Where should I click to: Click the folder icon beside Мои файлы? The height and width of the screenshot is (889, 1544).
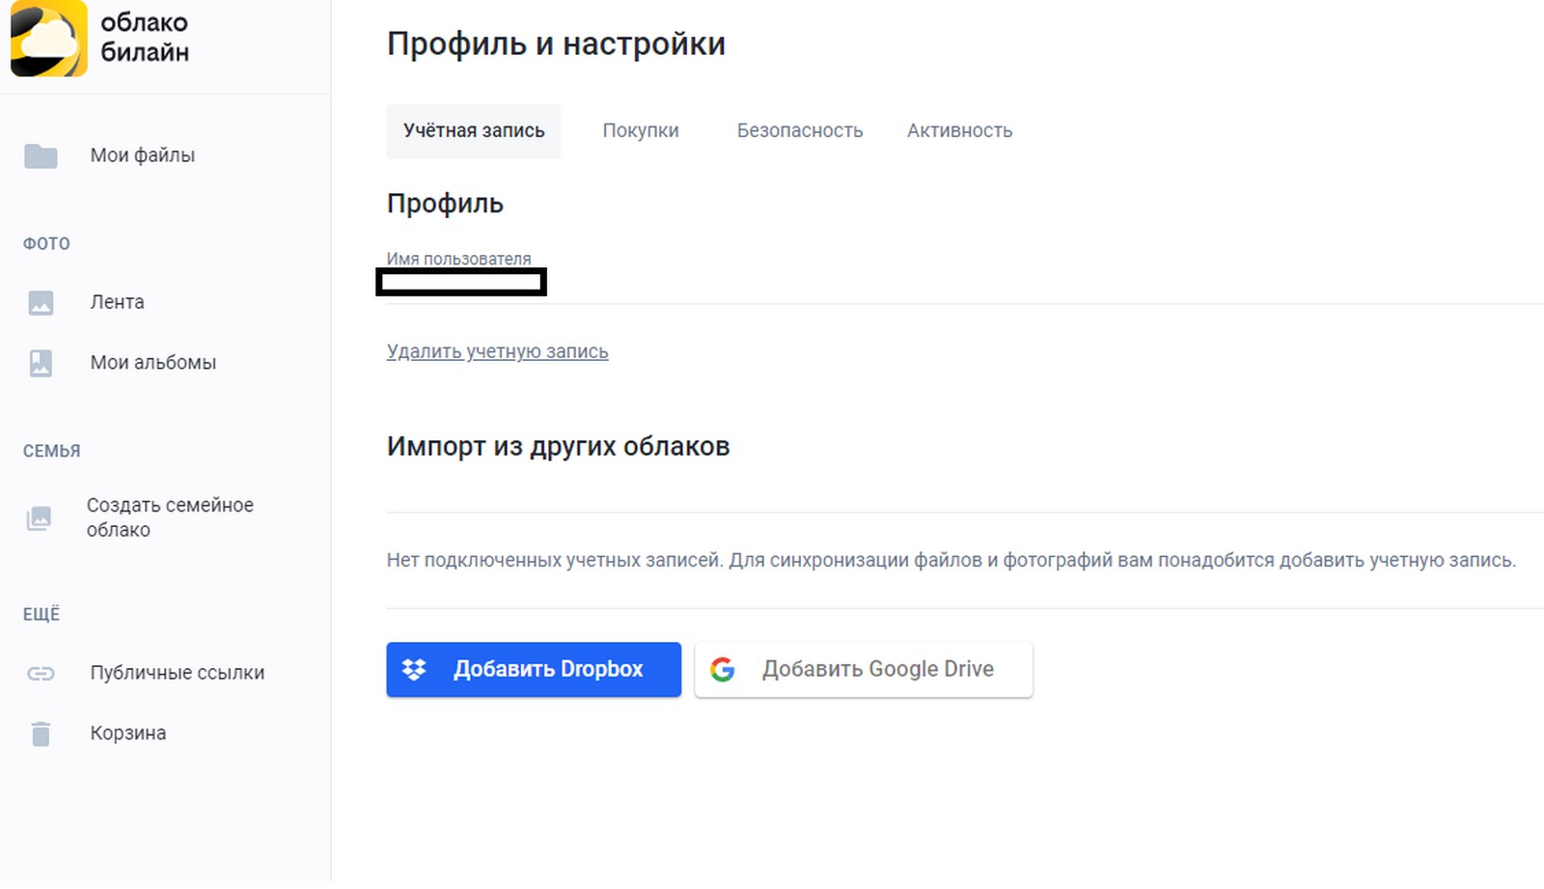coord(41,155)
